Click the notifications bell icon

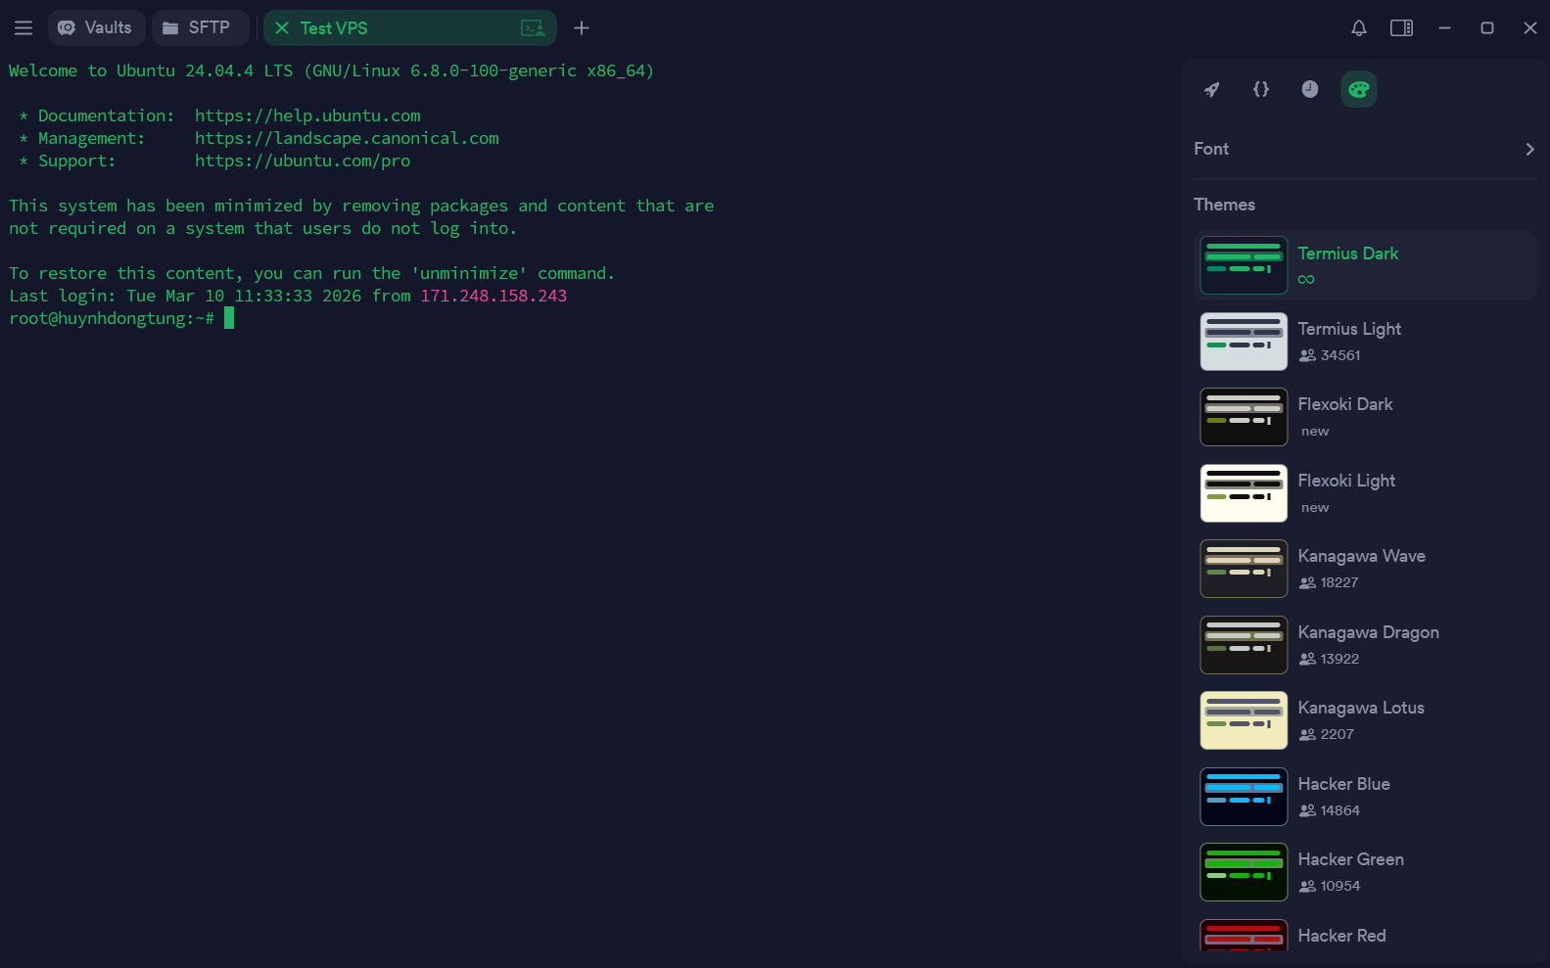pyautogui.click(x=1358, y=28)
